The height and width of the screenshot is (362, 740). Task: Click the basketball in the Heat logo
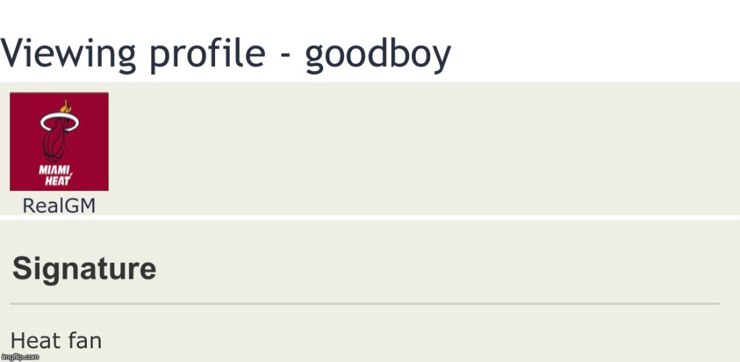(55, 142)
